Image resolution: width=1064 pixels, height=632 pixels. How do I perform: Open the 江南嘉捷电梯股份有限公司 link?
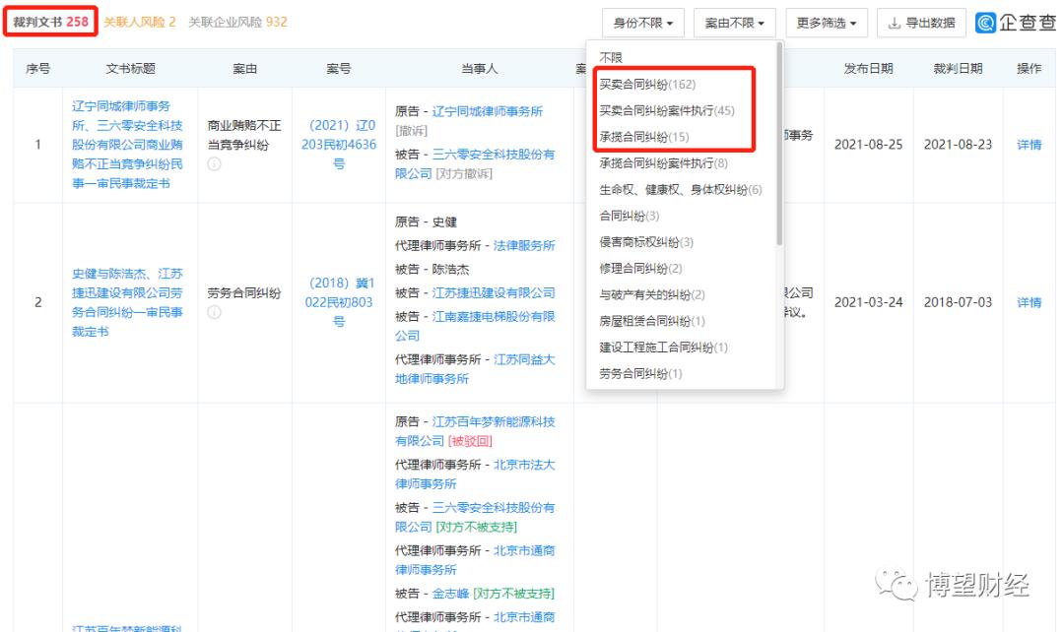[x=475, y=326]
